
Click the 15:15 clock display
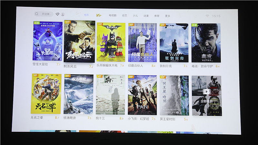216,16
